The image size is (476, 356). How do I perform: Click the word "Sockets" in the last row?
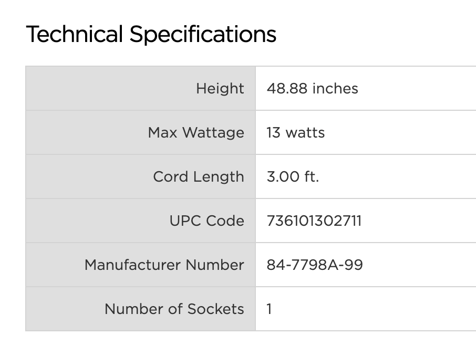[x=216, y=309]
